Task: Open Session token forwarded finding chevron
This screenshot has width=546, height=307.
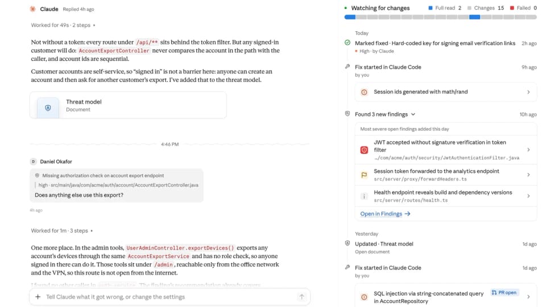Action: [x=528, y=175]
